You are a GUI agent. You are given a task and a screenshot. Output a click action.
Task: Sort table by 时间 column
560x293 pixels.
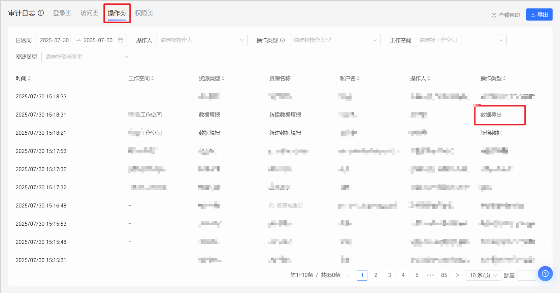pos(29,78)
